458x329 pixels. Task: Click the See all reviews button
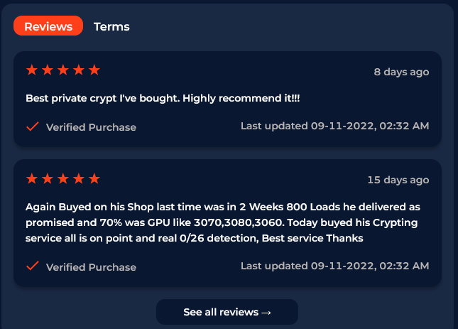[227, 312]
